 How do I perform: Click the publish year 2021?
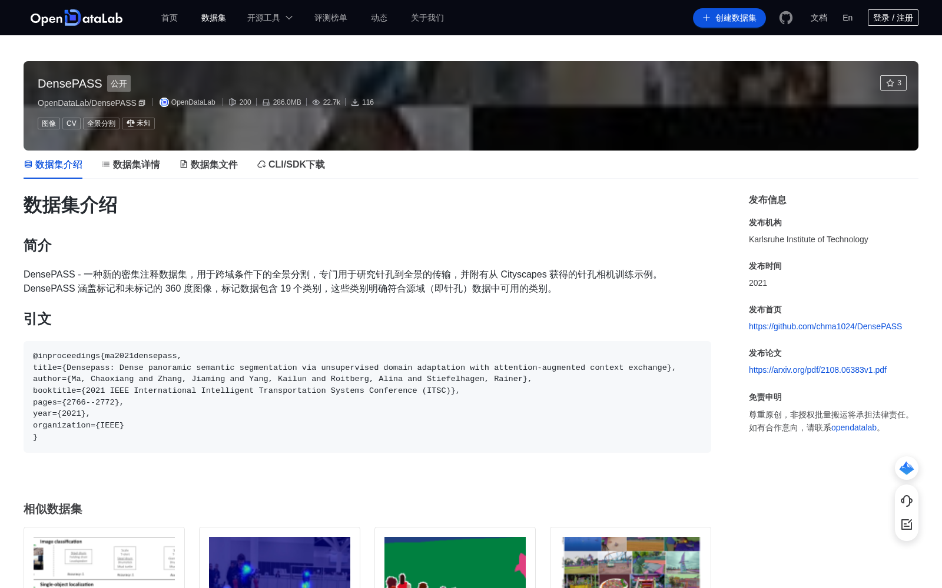[x=758, y=283]
